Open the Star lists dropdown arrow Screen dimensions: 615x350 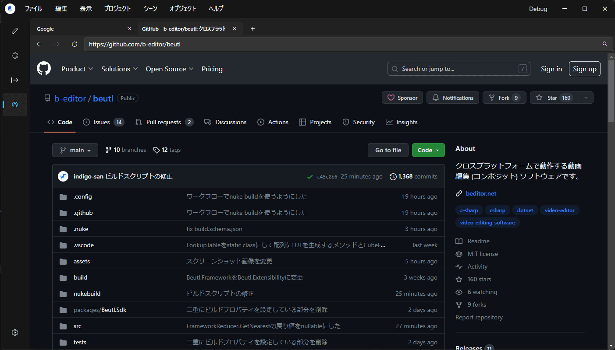pyautogui.click(x=586, y=98)
